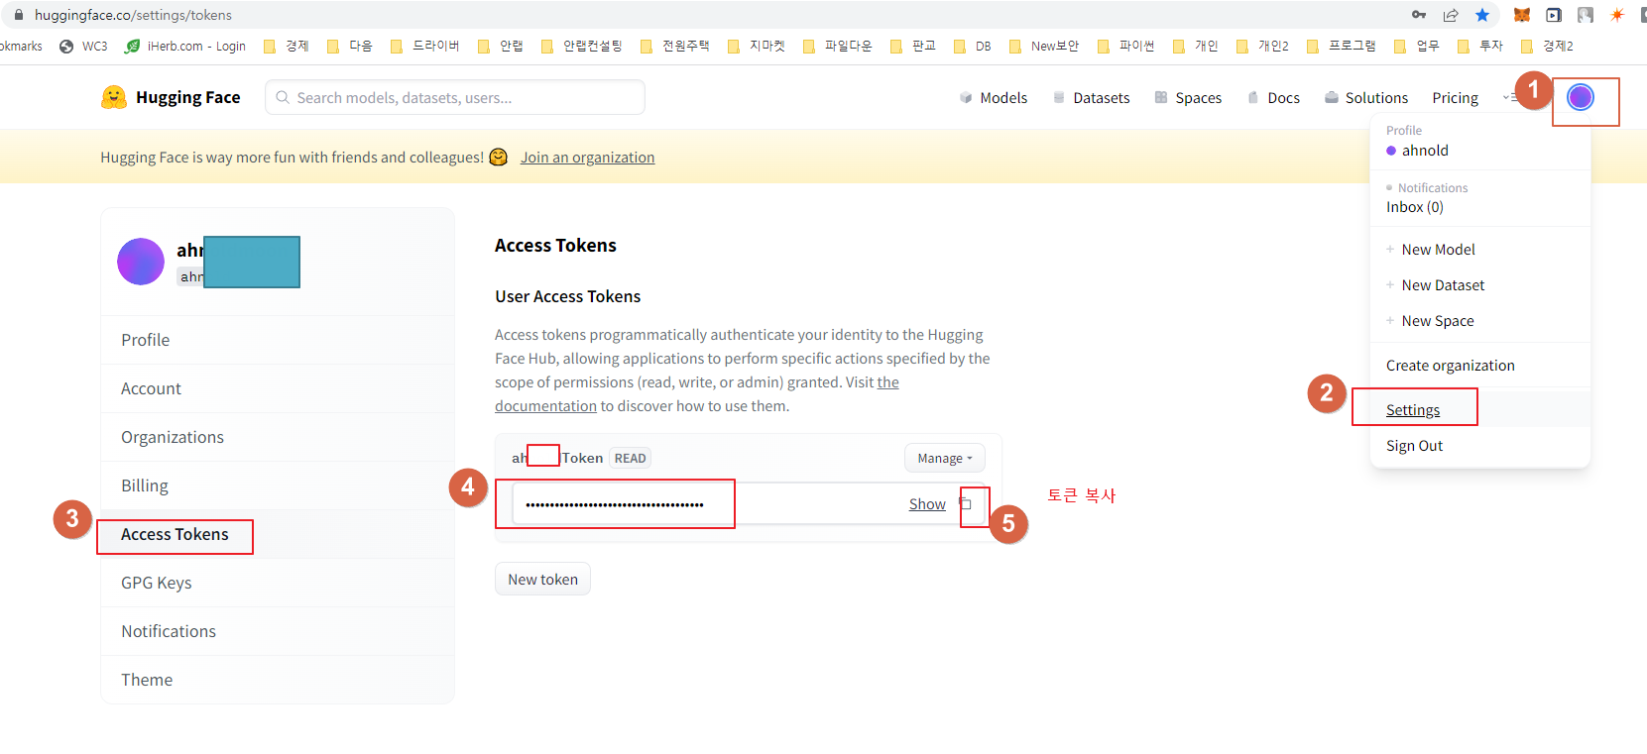Open Pricing in top navigation
The image size is (1647, 754).
tap(1455, 97)
